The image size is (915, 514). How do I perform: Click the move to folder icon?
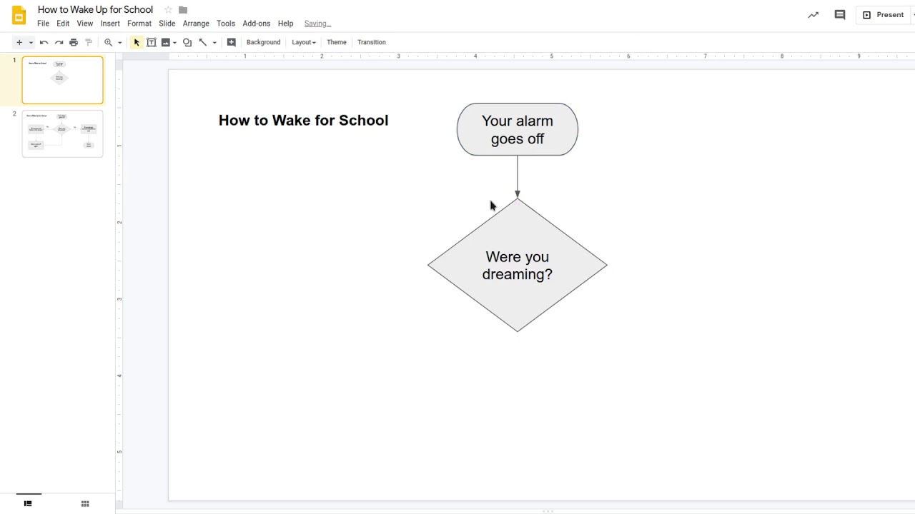tap(183, 10)
